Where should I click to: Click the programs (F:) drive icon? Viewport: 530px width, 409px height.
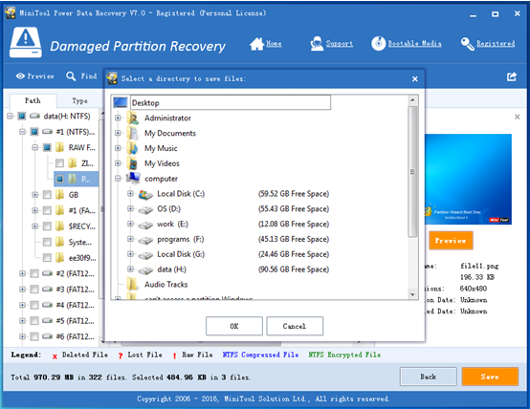(x=145, y=240)
